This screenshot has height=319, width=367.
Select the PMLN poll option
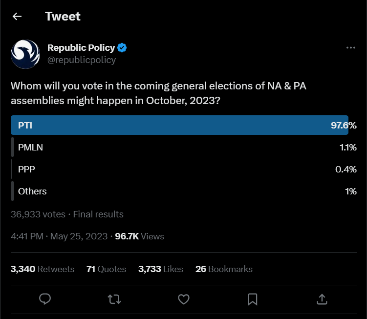(x=184, y=147)
